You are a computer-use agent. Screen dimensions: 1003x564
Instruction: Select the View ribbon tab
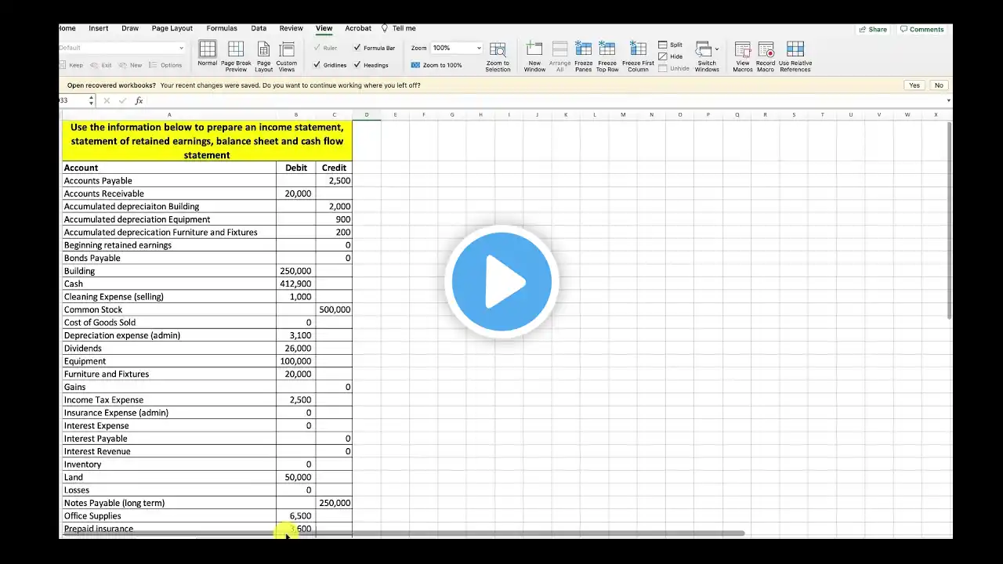pyautogui.click(x=324, y=28)
